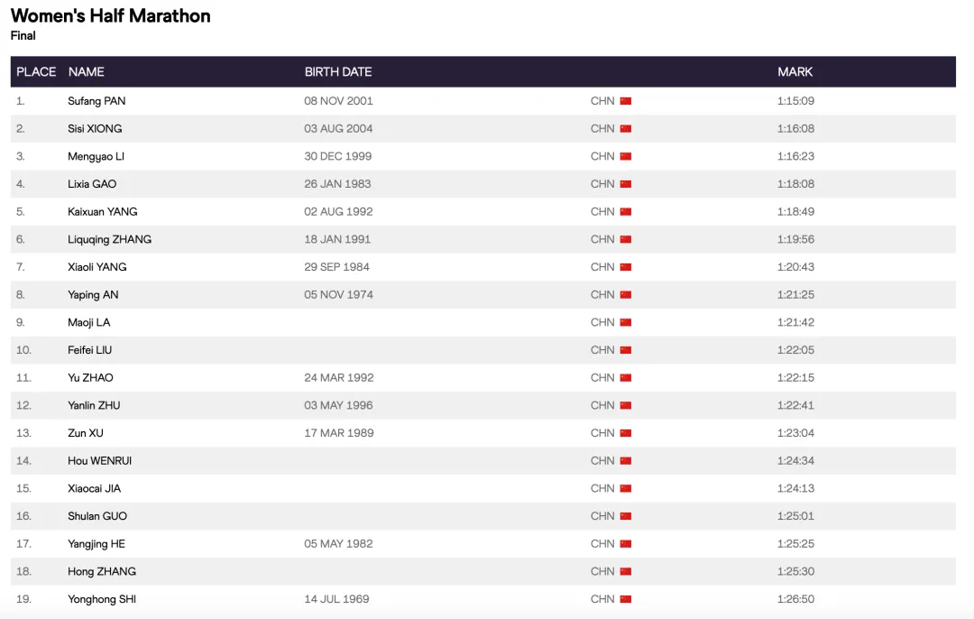
Task: Click the mark 1:22:41 for Yanlin ZHU
Action: click(x=795, y=405)
